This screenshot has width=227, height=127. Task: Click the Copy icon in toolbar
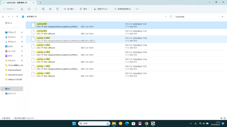click(x=29, y=9)
